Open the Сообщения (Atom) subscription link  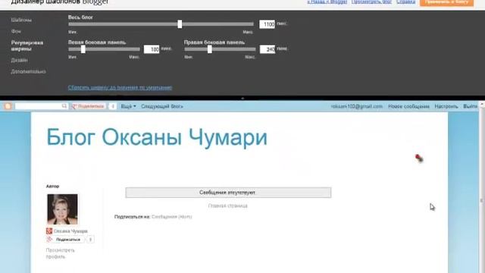coord(172,217)
